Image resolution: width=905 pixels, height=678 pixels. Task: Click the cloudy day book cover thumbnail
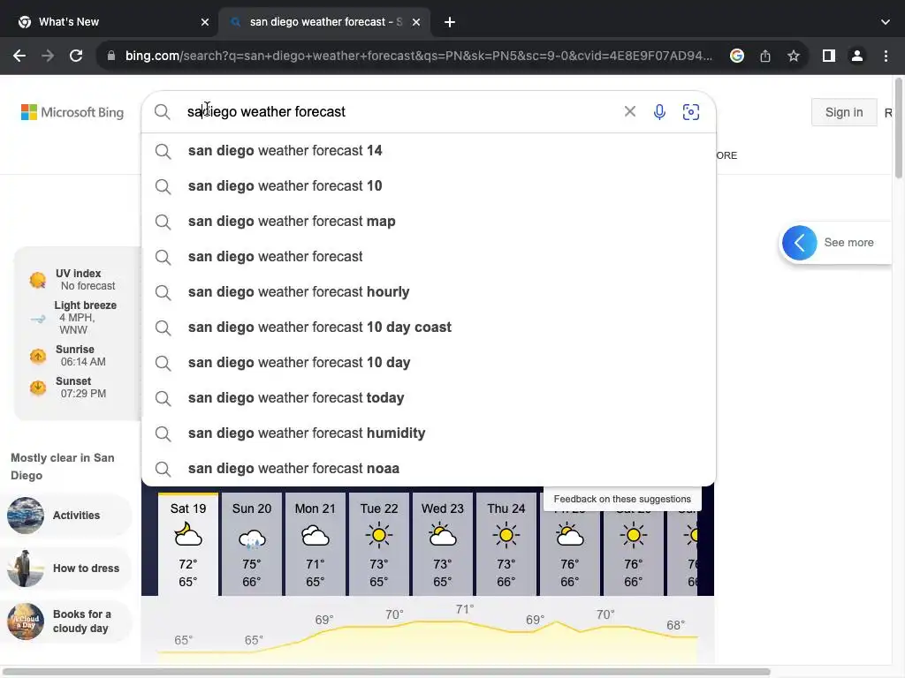click(26, 621)
